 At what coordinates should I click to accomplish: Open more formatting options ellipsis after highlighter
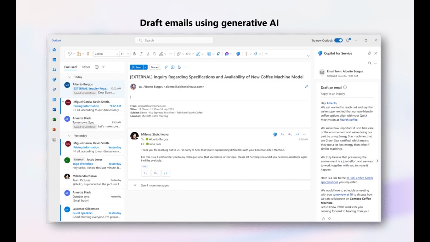(x=170, y=54)
